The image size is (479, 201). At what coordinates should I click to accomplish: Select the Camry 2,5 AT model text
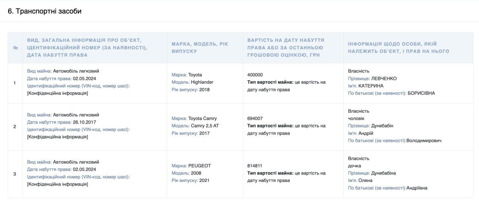coord(205,126)
